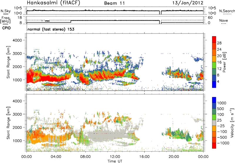Image resolution: width=235 pixels, height=163 pixels.
Task: Click the 12 label on Power color bar
Action: tap(219, 69)
